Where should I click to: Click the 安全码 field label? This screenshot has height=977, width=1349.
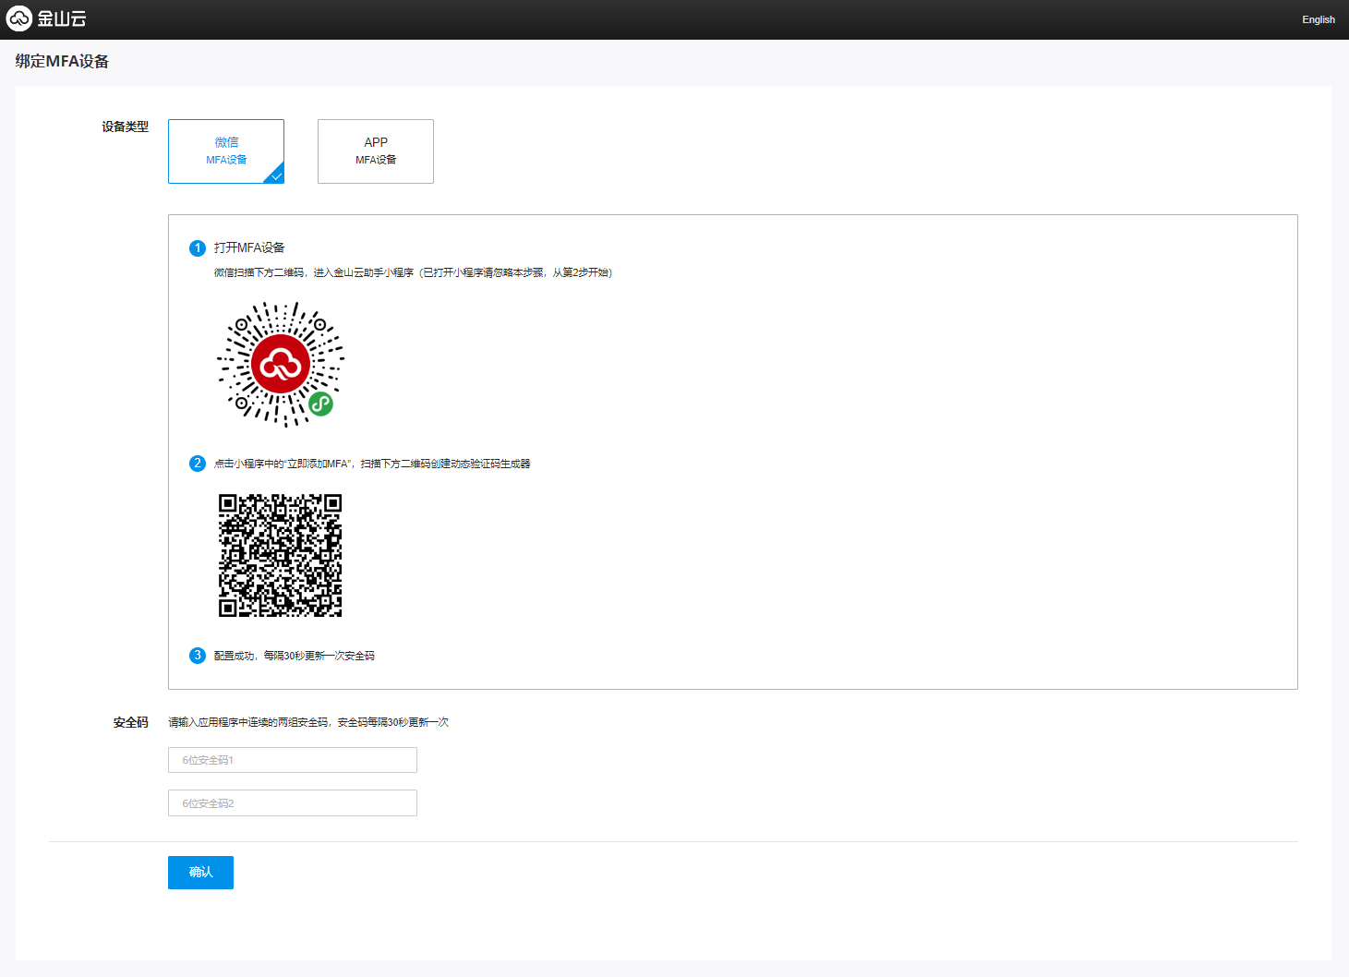click(x=130, y=722)
